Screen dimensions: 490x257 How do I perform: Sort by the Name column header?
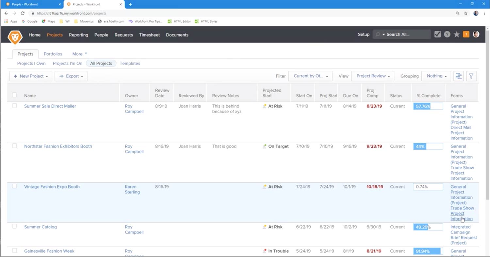(x=30, y=96)
